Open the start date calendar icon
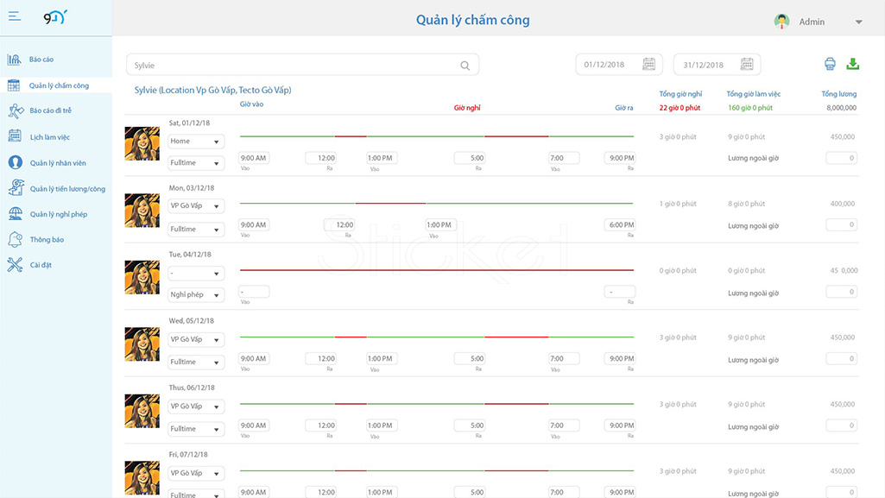Image resolution: width=885 pixels, height=498 pixels. [x=649, y=64]
